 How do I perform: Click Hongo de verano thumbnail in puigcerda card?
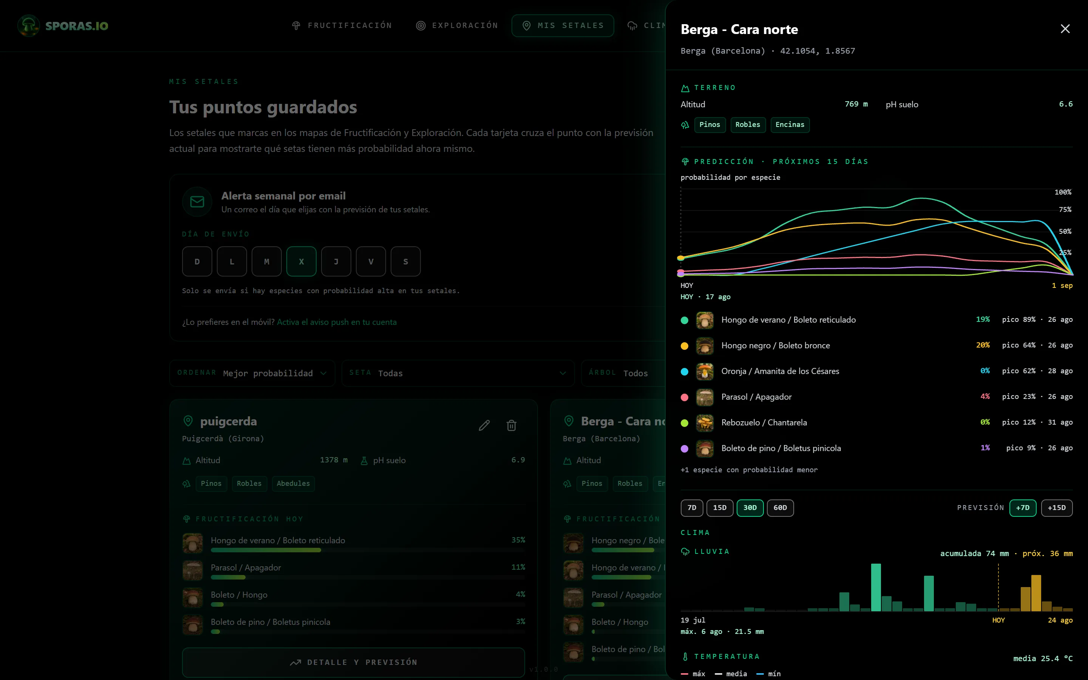[192, 544]
